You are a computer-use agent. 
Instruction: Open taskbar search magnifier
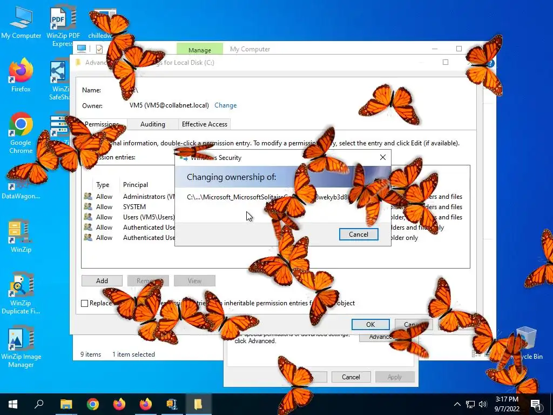pos(39,404)
